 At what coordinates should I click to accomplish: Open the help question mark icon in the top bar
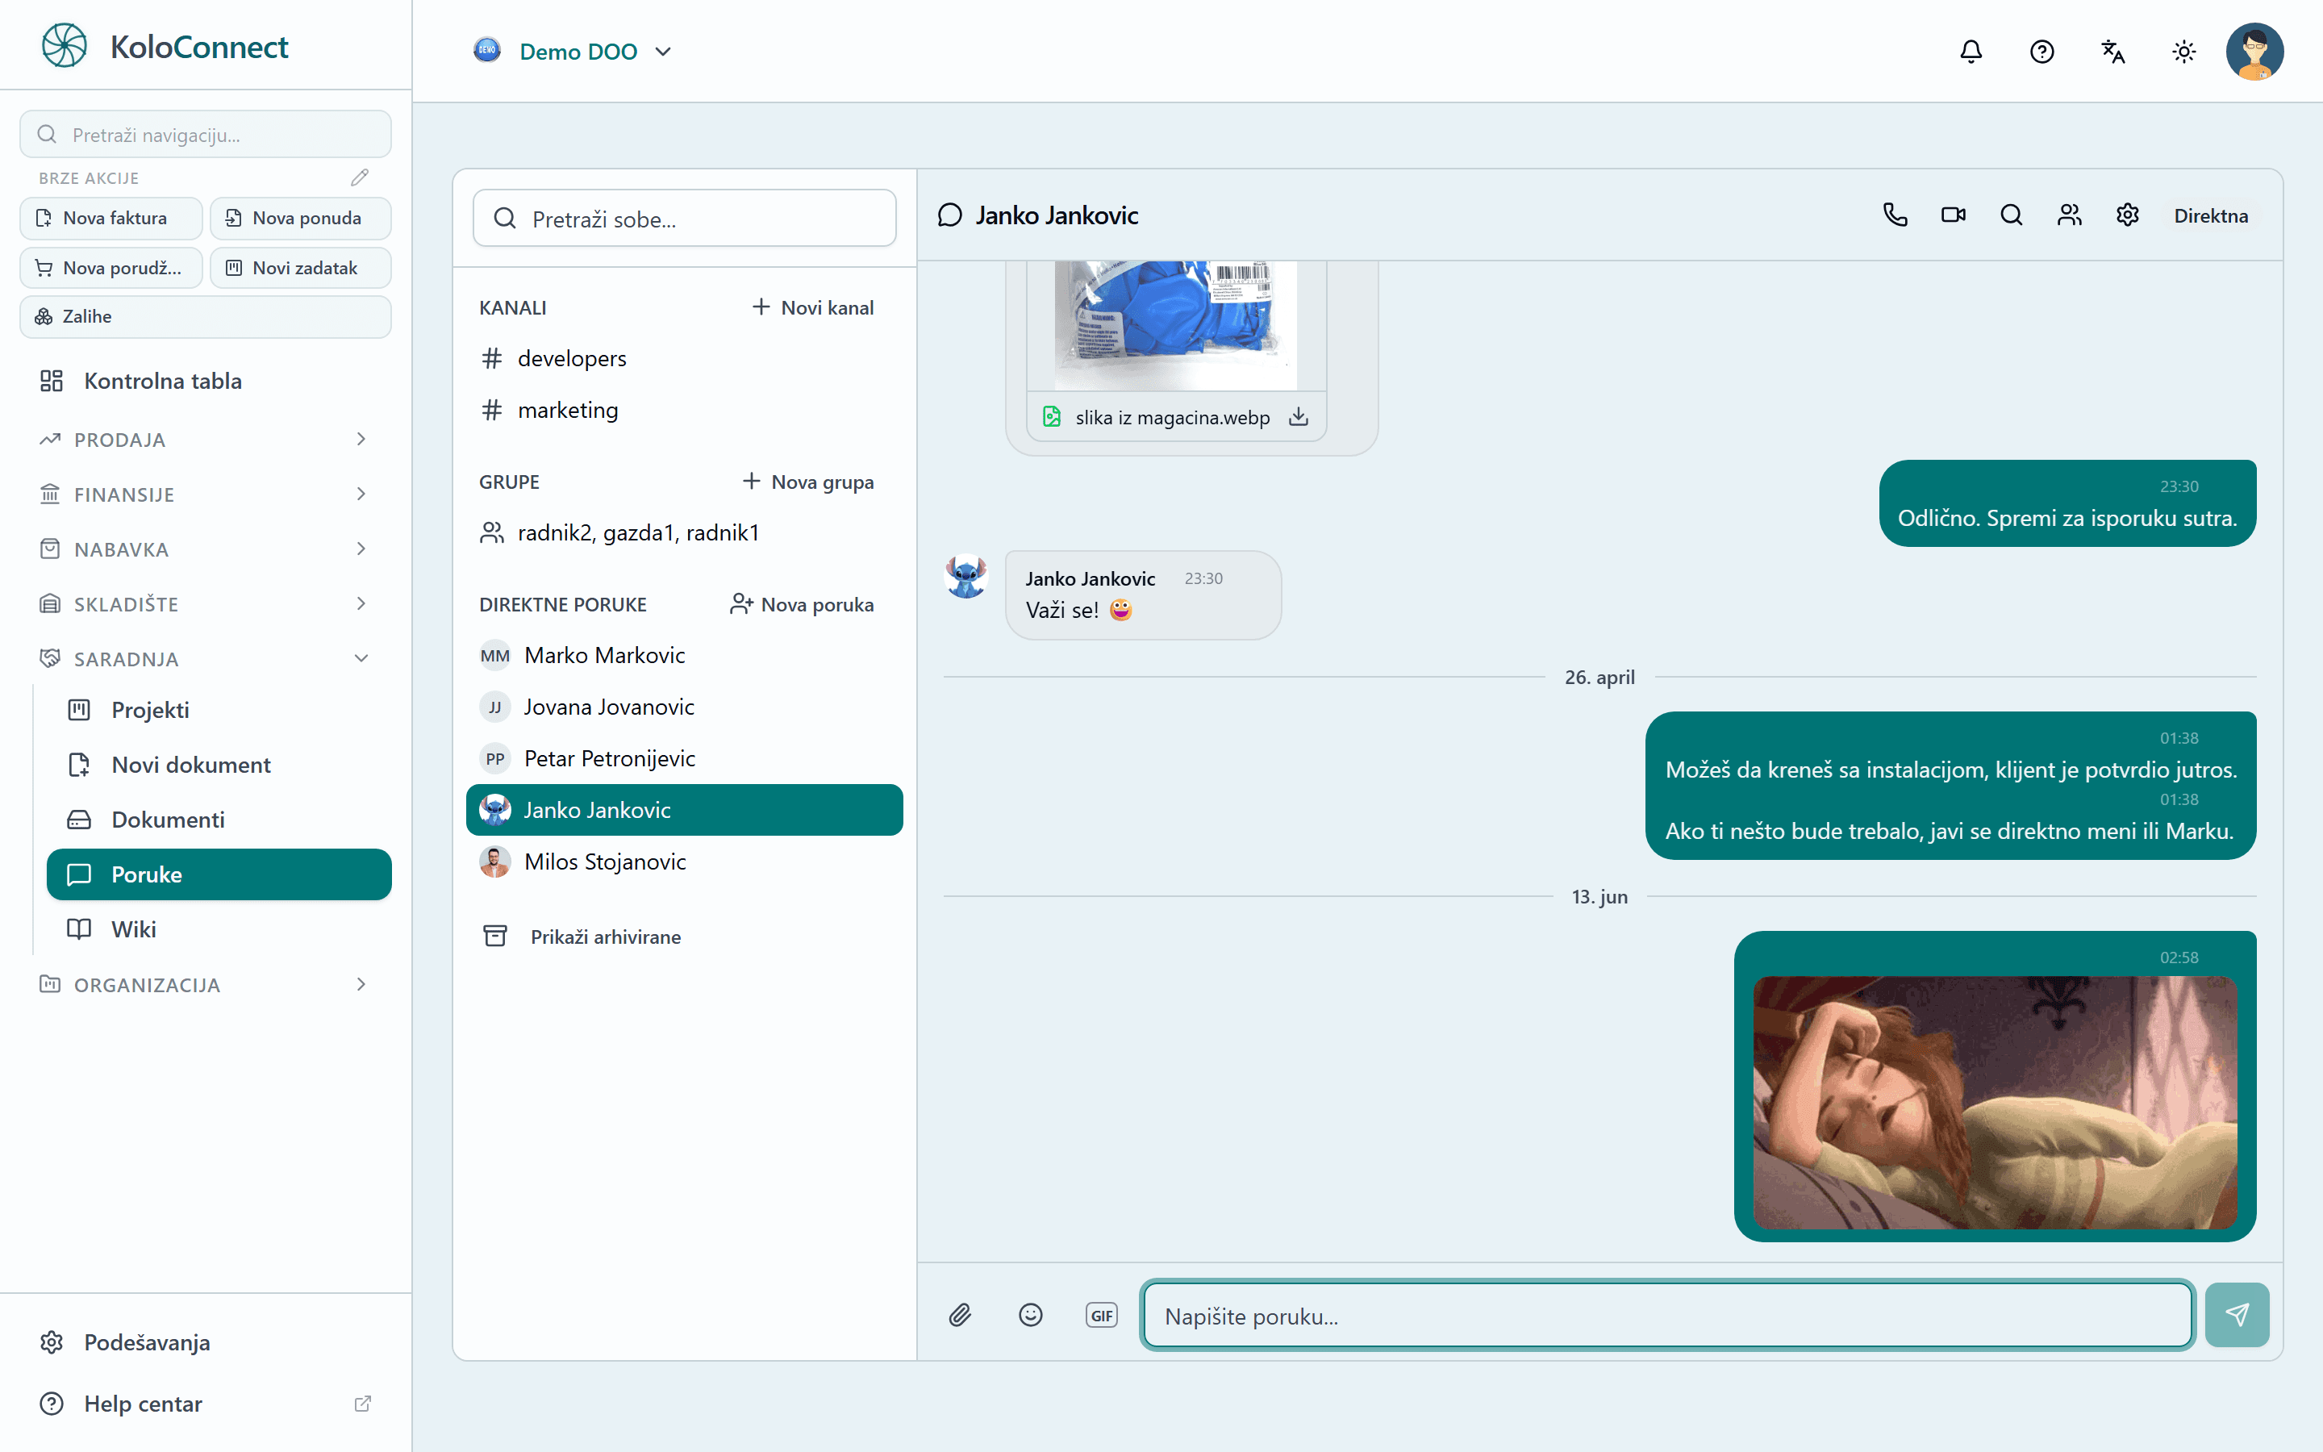(2041, 51)
